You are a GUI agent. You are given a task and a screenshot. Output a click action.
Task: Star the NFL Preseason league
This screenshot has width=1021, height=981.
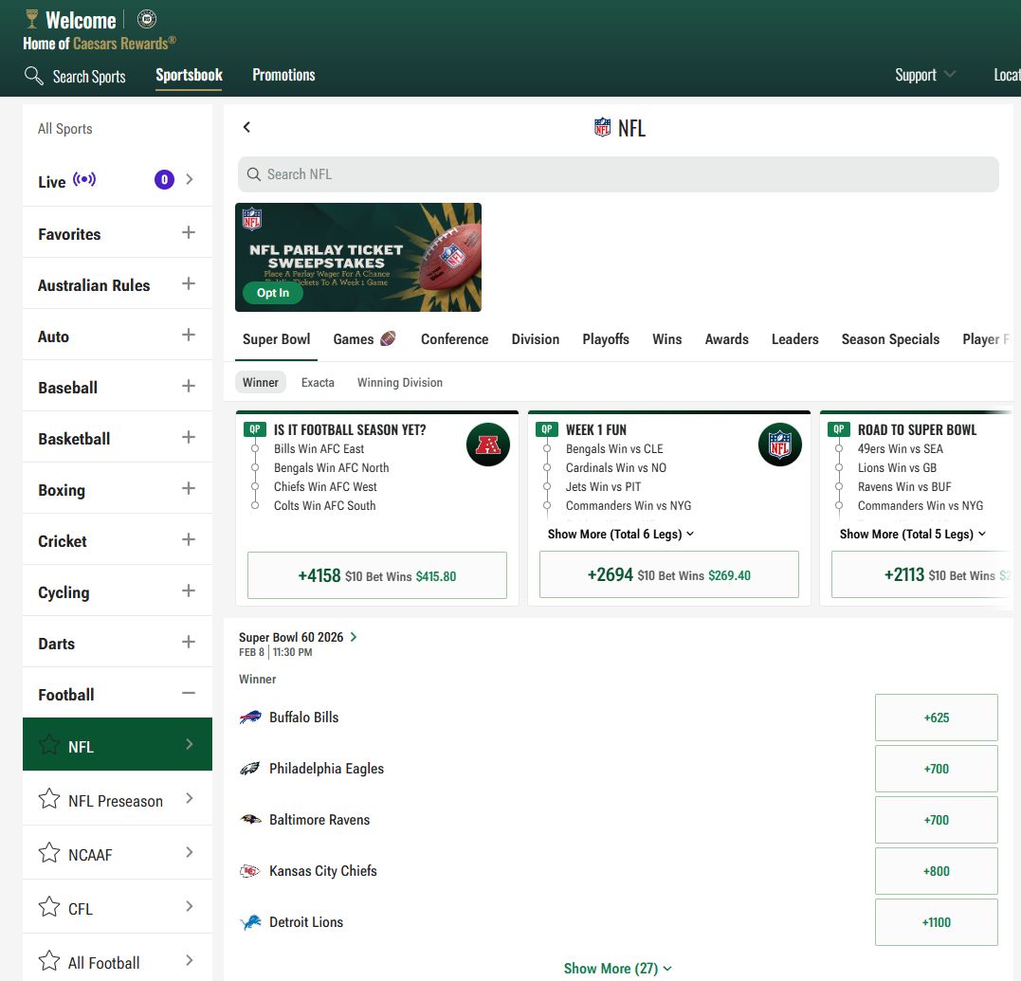[49, 800]
